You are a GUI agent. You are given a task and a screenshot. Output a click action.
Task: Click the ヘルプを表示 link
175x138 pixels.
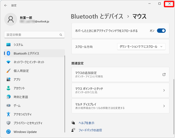point(86,123)
